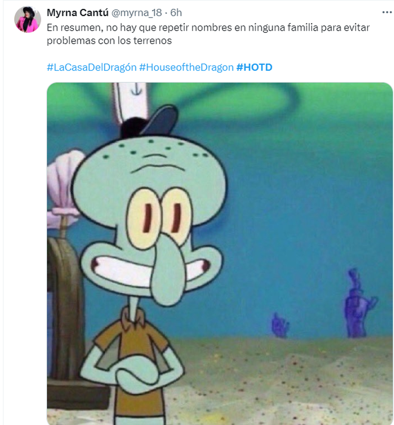This screenshot has height=425, width=394.
Task: Click the text "problemas con los terrenos"
Action: pyautogui.click(x=109, y=41)
